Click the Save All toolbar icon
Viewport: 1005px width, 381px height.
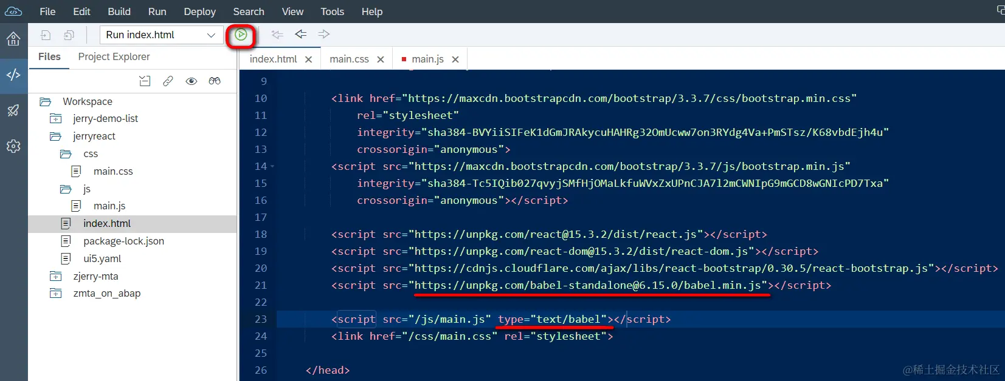69,35
